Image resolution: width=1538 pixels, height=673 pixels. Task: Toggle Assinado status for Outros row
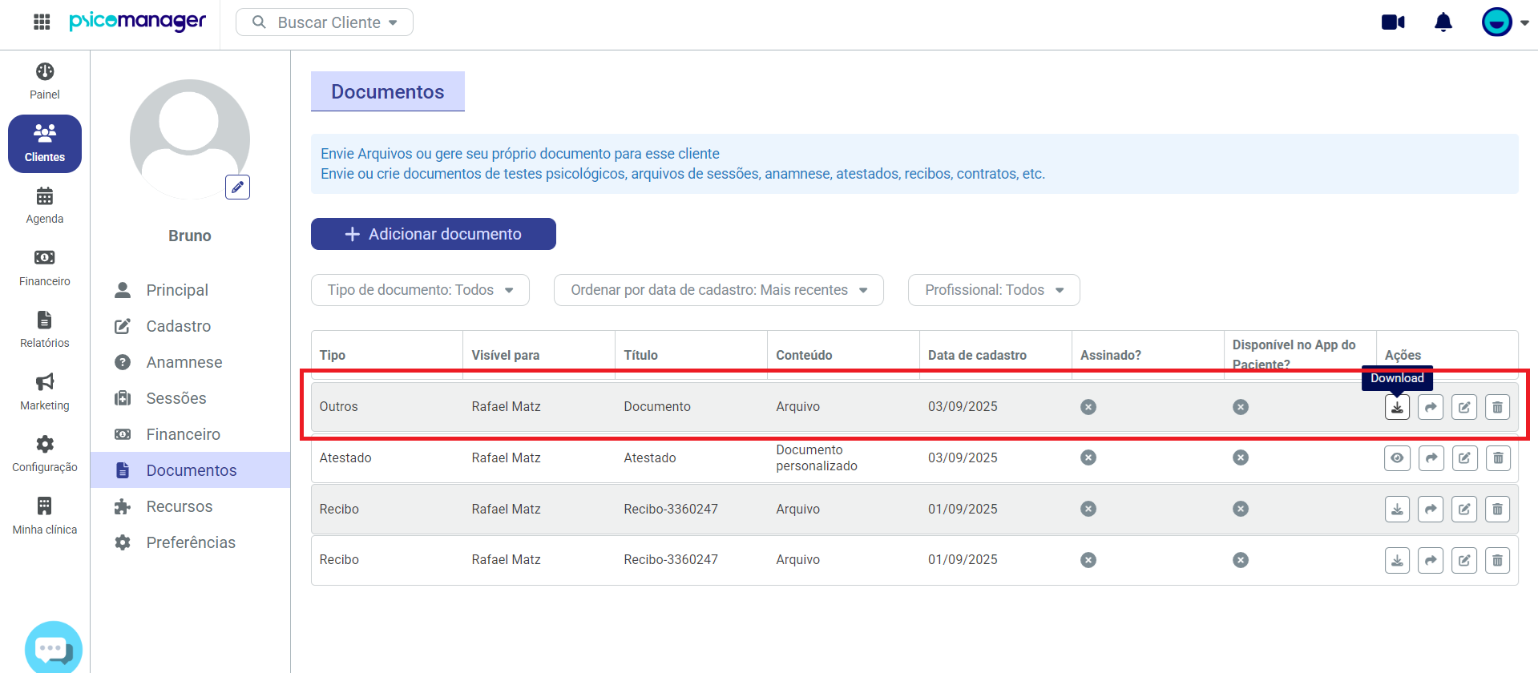(x=1088, y=407)
